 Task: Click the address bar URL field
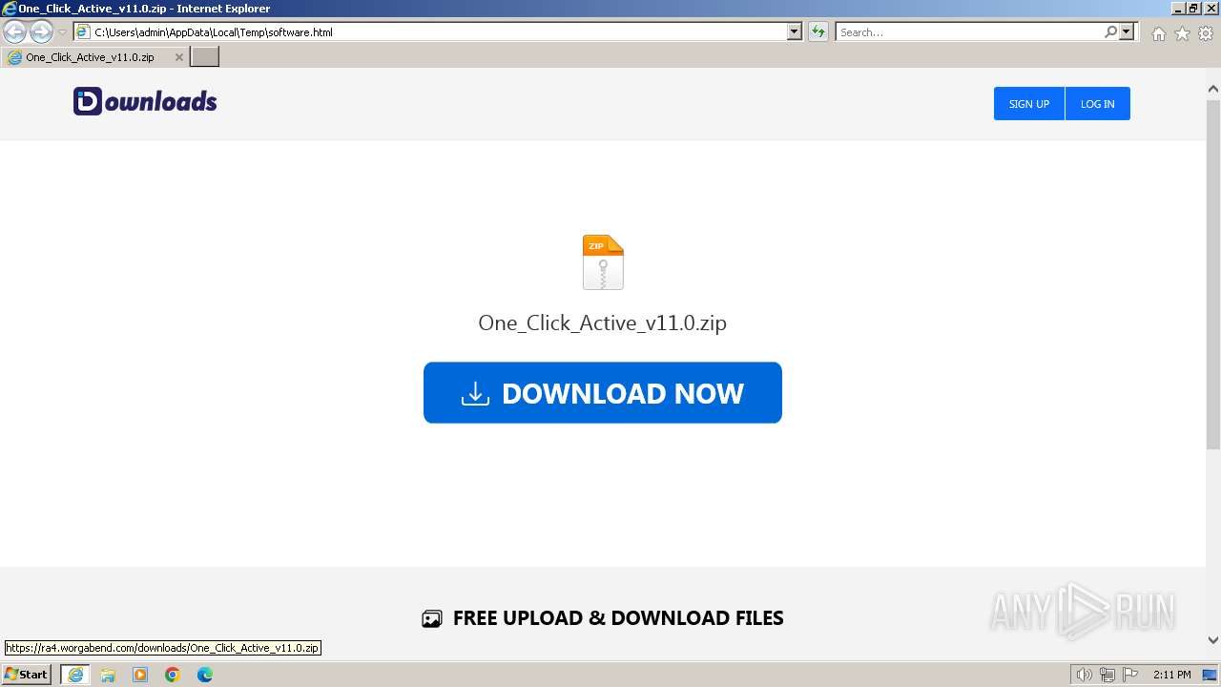click(x=430, y=32)
